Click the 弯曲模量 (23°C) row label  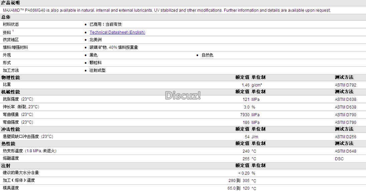(x=18, y=115)
